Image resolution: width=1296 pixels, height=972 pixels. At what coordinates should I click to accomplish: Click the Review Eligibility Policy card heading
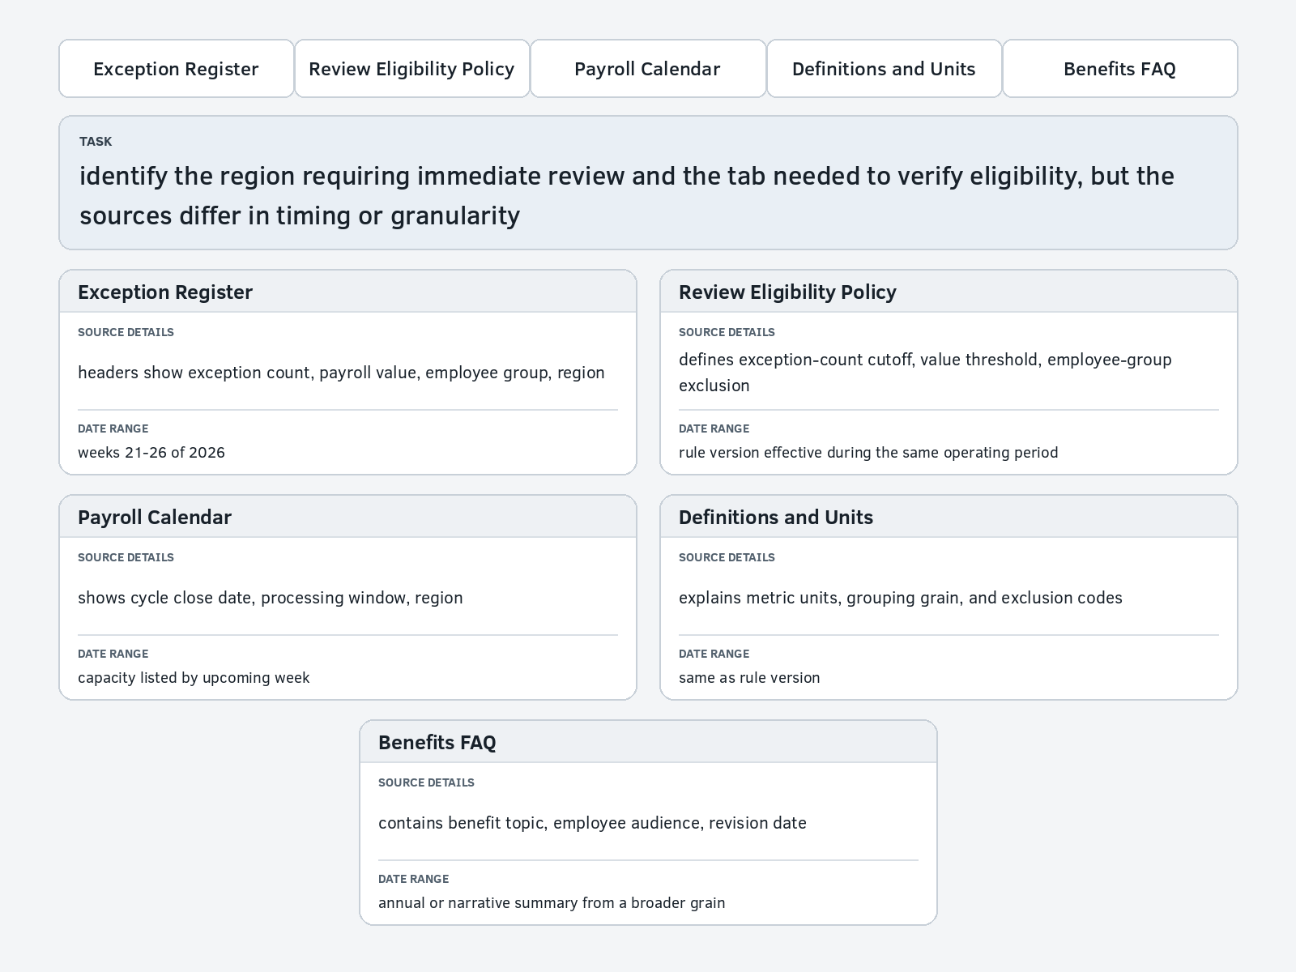(787, 292)
